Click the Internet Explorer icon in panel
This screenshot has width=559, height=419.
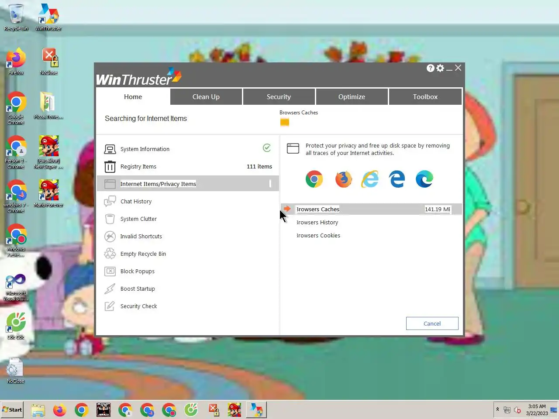(x=370, y=179)
